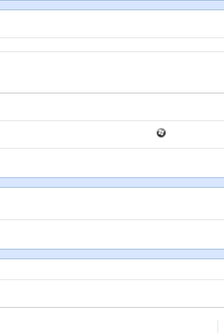The image size is (224, 334).
Task: Click the bottom border line of the last table
Action: (112, 307)
